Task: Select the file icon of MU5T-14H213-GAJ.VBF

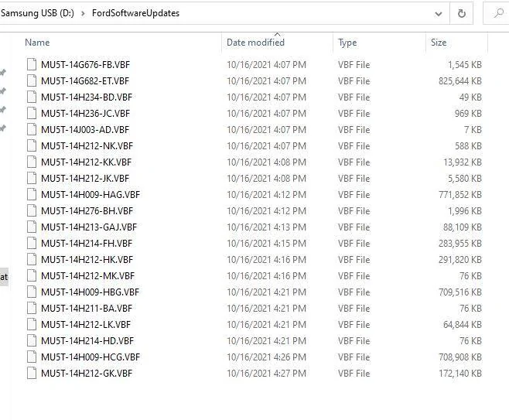Action: 32,227
